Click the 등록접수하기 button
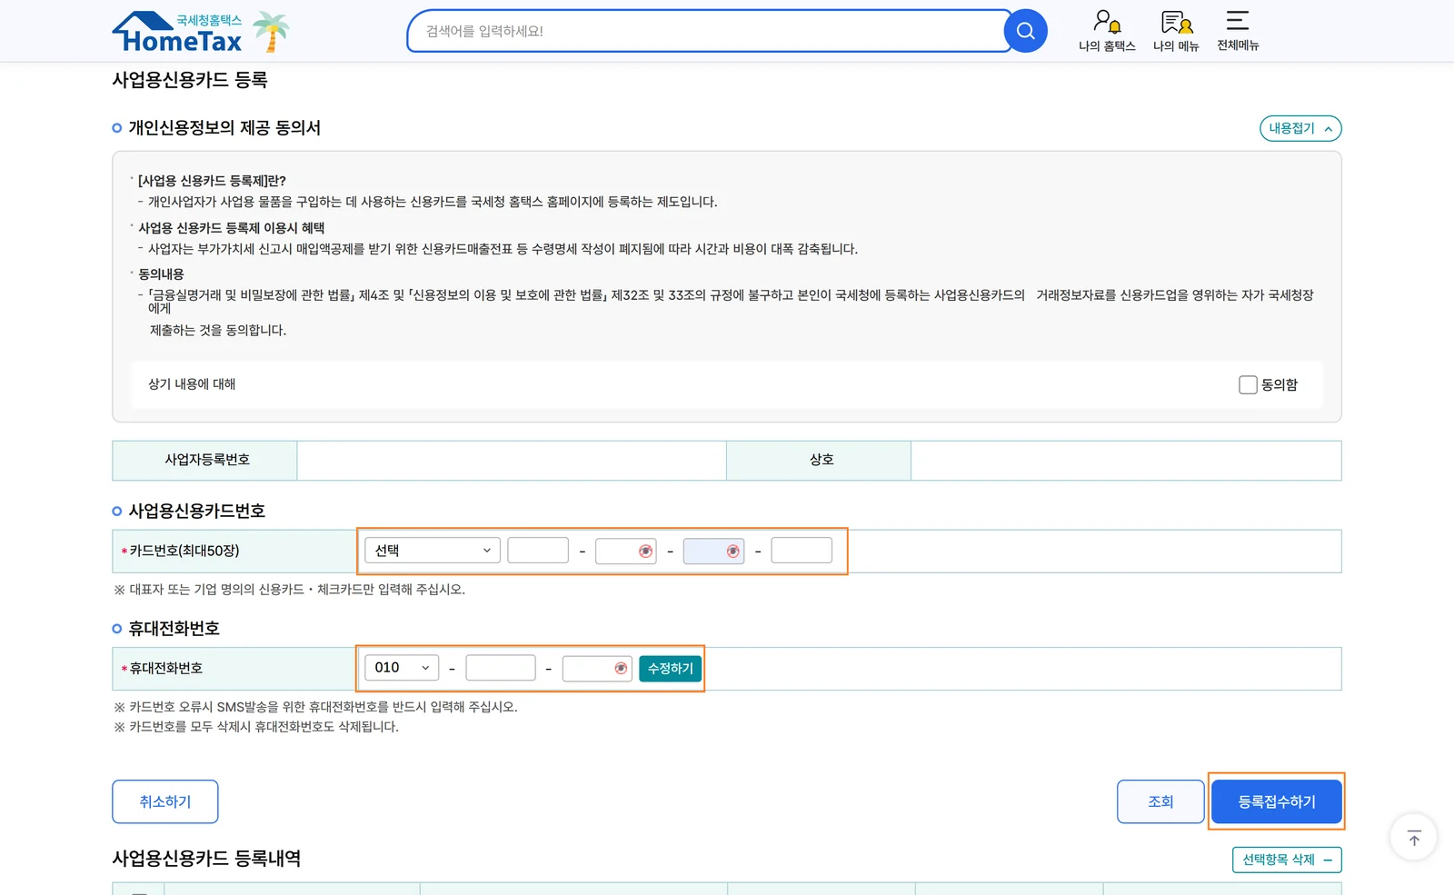Screen dimensions: 1454x895 click(1276, 801)
